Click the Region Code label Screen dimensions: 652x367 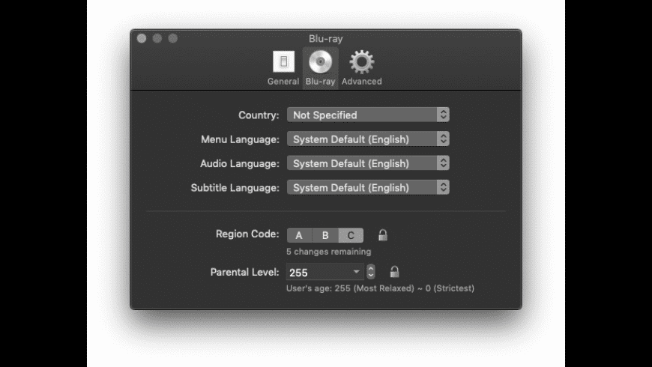tap(247, 234)
